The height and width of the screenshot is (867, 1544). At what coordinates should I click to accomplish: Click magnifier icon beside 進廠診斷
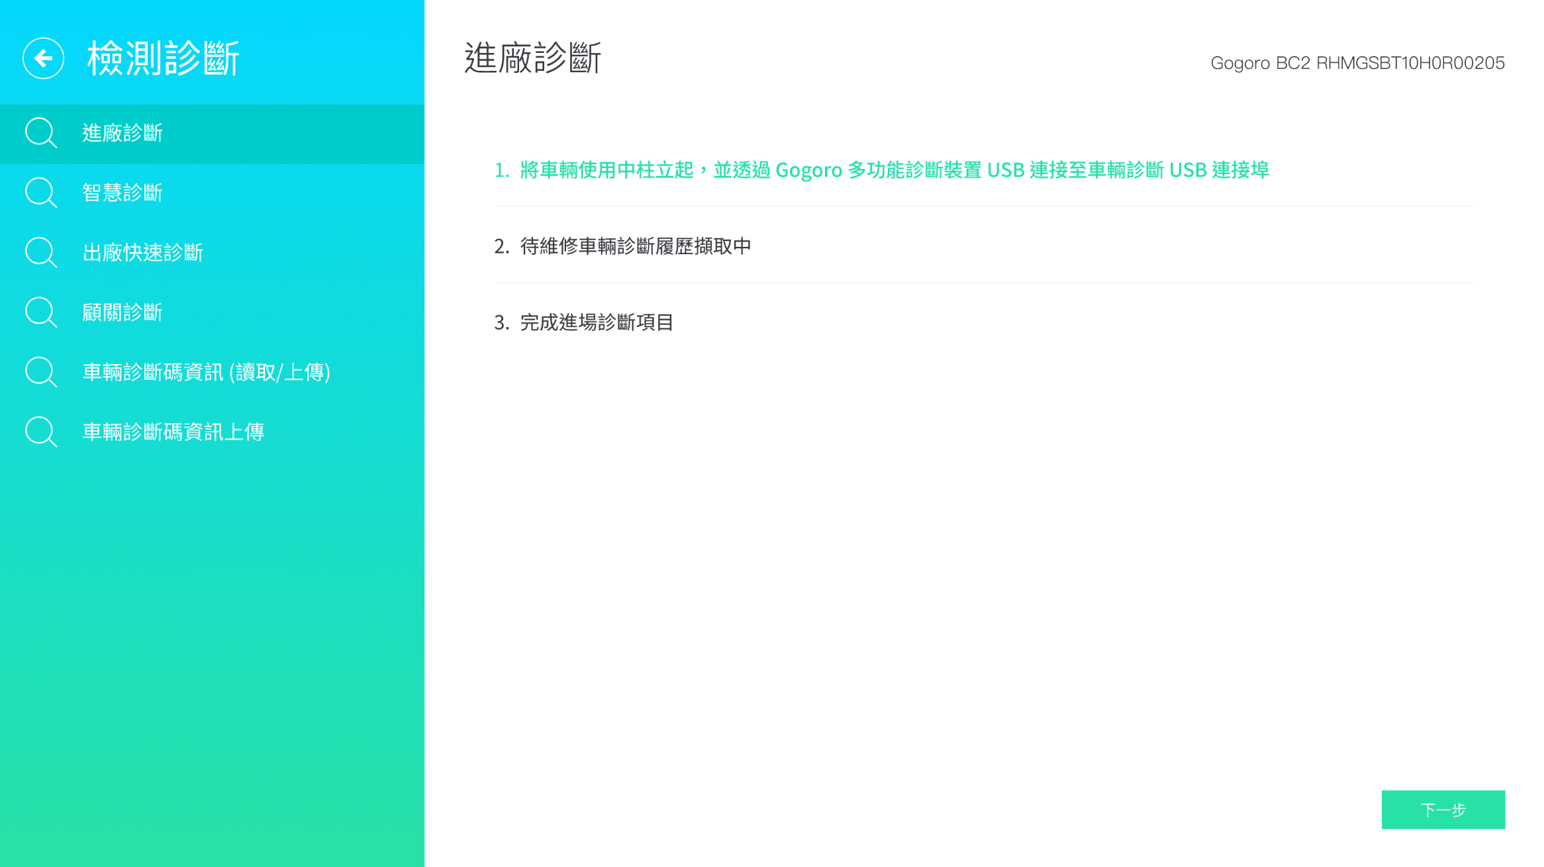click(x=40, y=133)
